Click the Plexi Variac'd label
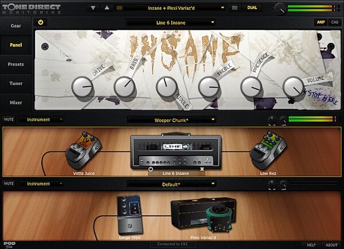344x249 pixels. 203,238
